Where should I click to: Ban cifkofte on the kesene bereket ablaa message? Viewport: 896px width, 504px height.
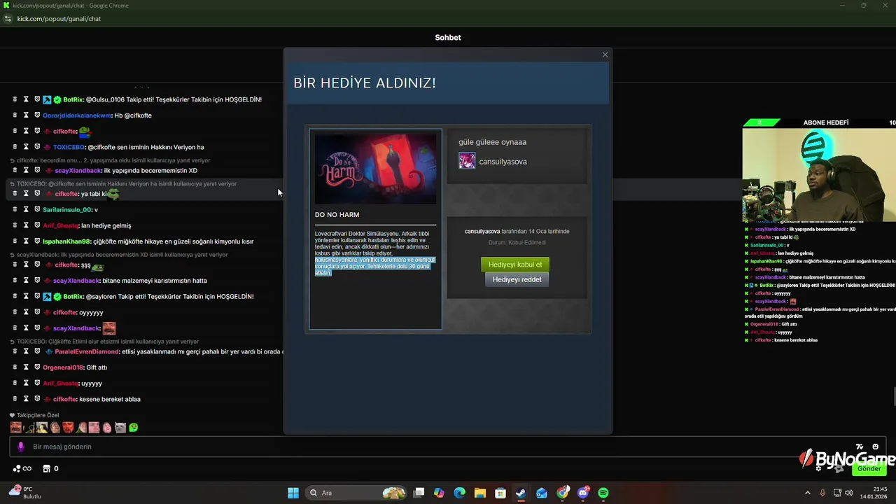click(37, 399)
